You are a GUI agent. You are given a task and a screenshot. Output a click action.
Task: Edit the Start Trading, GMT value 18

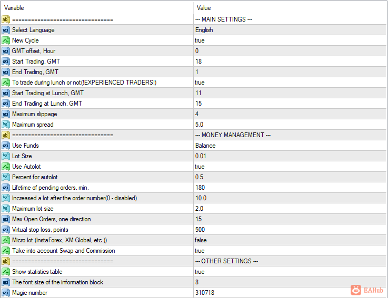[198, 61]
